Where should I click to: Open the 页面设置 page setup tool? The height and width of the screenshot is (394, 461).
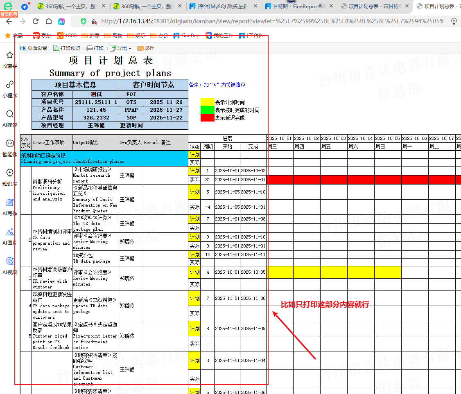[x=34, y=48]
